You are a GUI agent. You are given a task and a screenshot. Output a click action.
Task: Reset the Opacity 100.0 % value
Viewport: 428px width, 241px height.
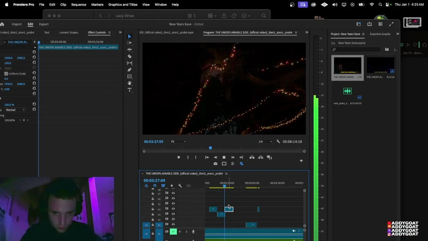click(x=34, y=104)
